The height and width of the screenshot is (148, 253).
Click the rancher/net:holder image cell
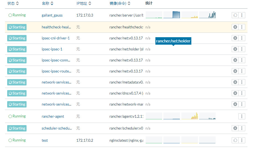pos(126,49)
